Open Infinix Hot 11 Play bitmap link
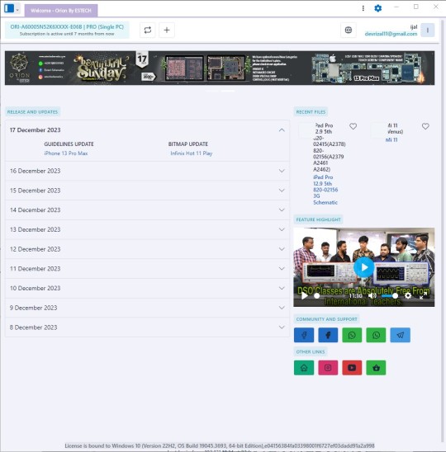446x452 pixels. click(x=191, y=153)
